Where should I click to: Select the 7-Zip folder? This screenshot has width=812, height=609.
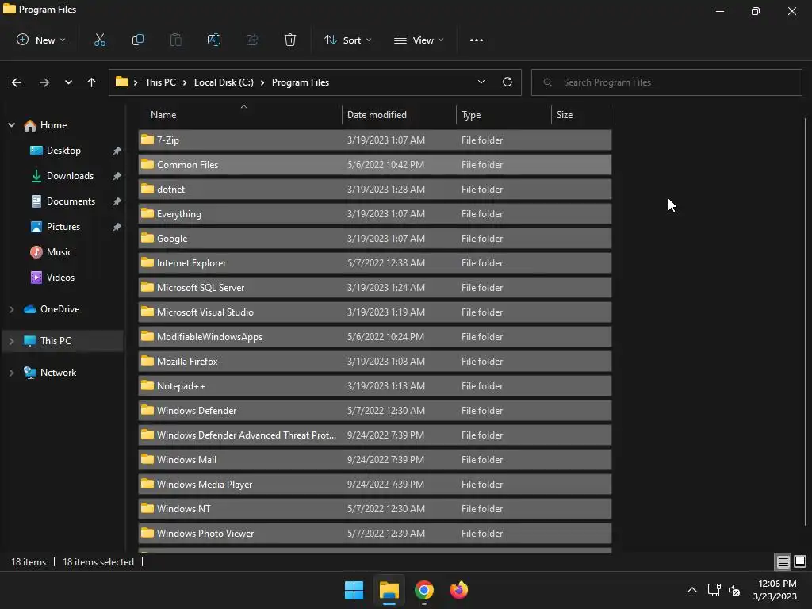[x=375, y=140]
